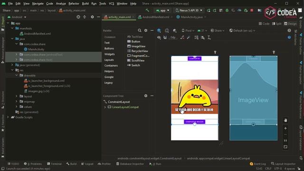Toggle autoconnect magnet icon
Image resolution: width=304 pixels, height=171 pixels.
coord(165,38)
